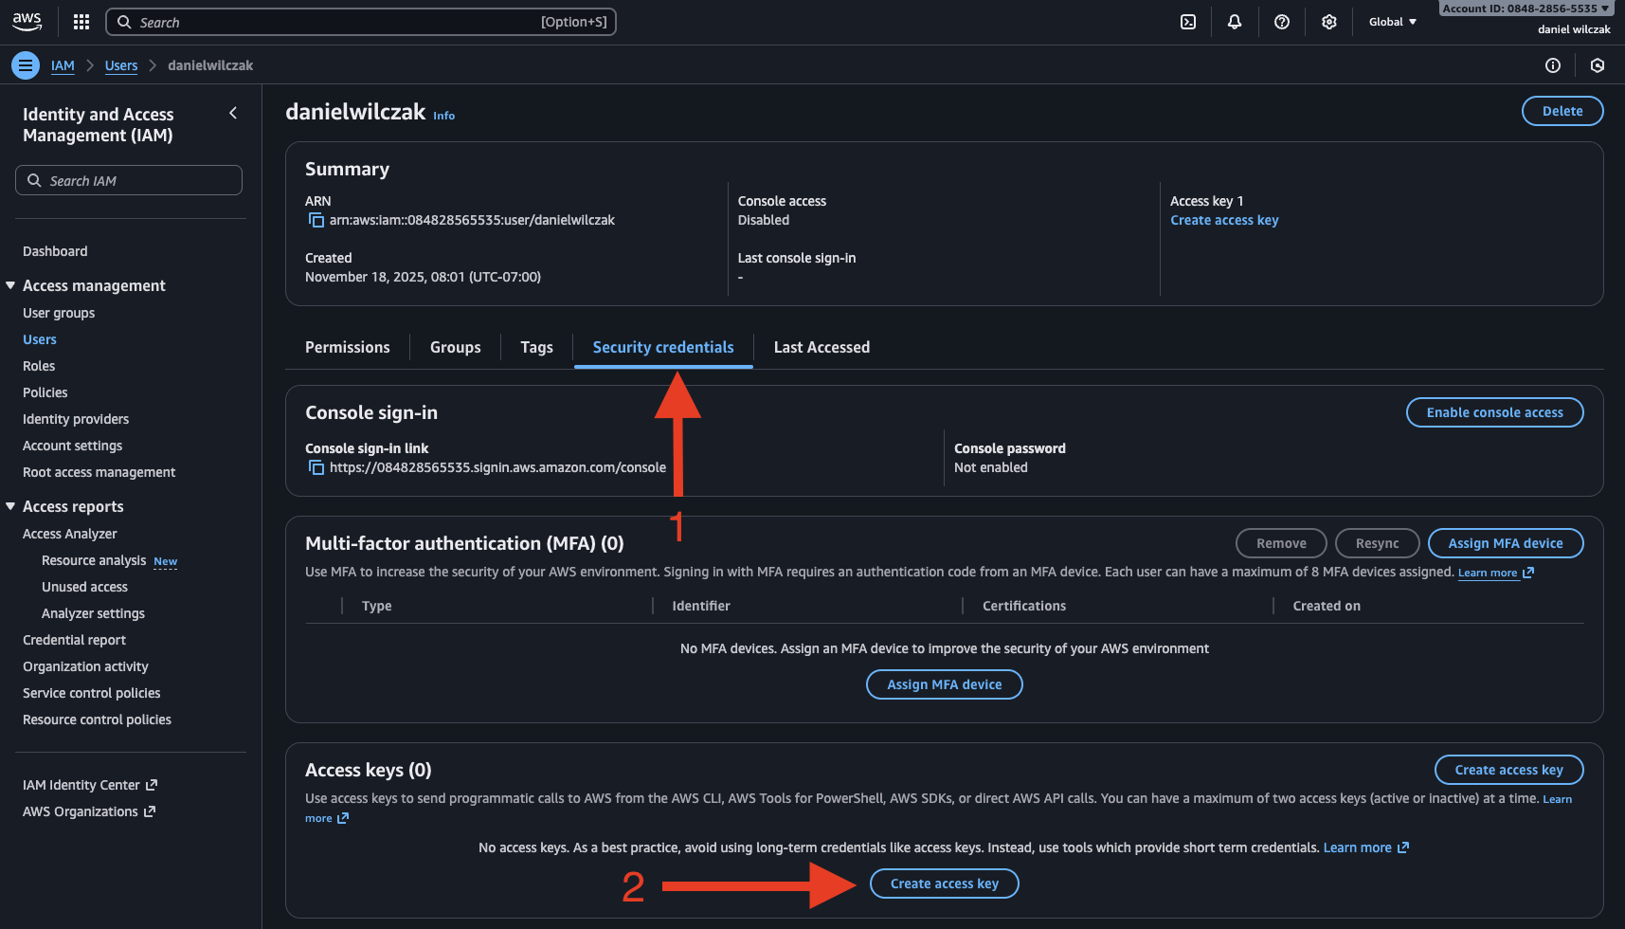This screenshot has width=1625, height=929.
Task: Copy the console sign-in link
Action: [x=316, y=467]
